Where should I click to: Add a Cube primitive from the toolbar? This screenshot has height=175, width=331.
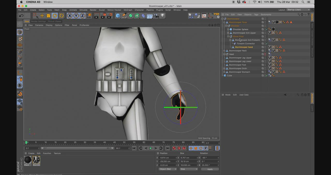tap(118, 16)
